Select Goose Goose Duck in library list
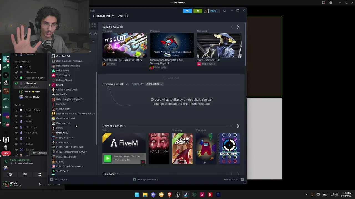Screen dimensions: 355x199 tap(67, 90)
